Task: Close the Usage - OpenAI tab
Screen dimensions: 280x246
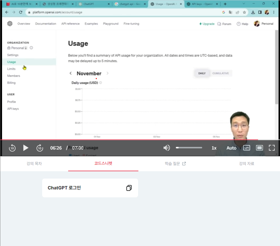Action: pyautogui.click(x=181, y=4)
